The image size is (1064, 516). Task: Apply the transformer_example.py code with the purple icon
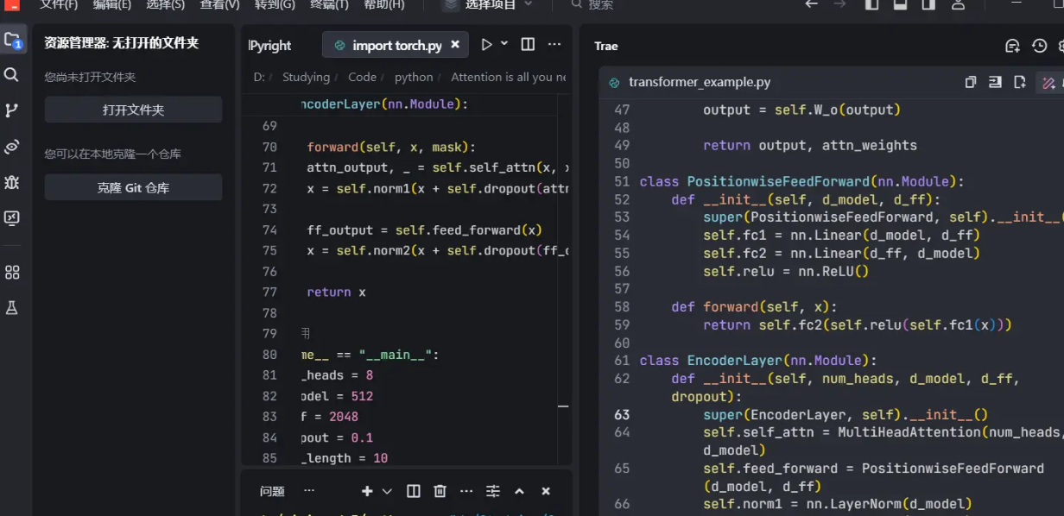1048,83
